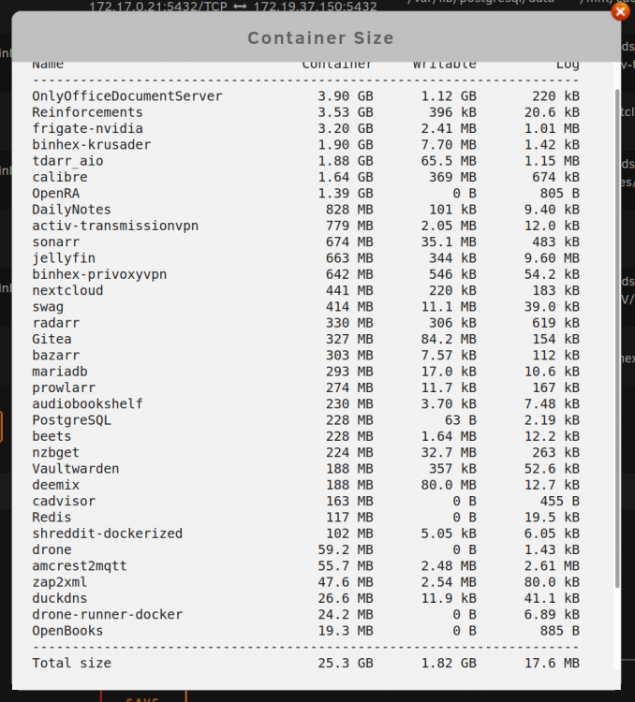Click amcrest2mqtt's 2.61 MB log value
This screenshot has height=702, width=635.
point(552,566)
